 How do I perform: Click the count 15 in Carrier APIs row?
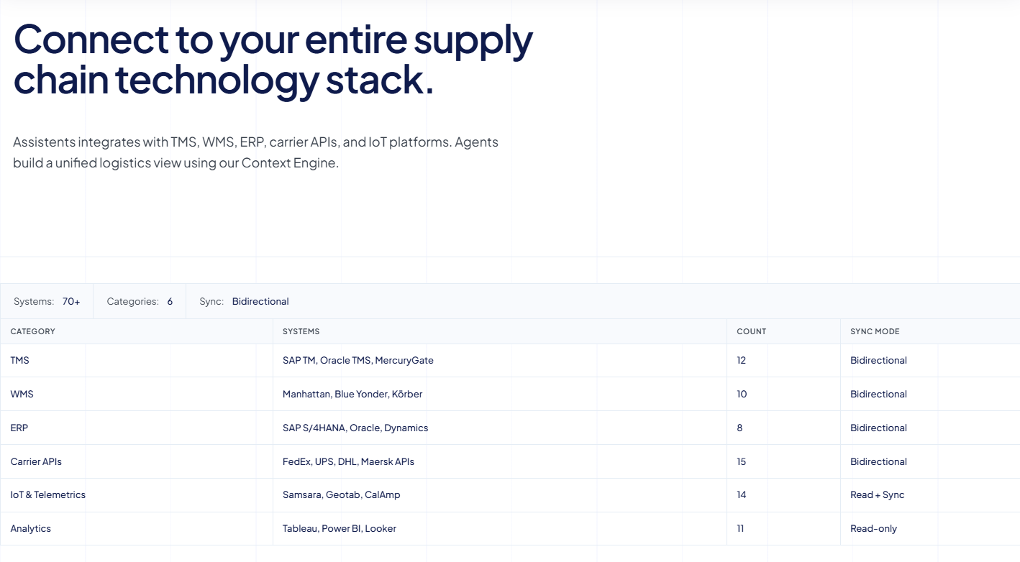coord(783,461)
